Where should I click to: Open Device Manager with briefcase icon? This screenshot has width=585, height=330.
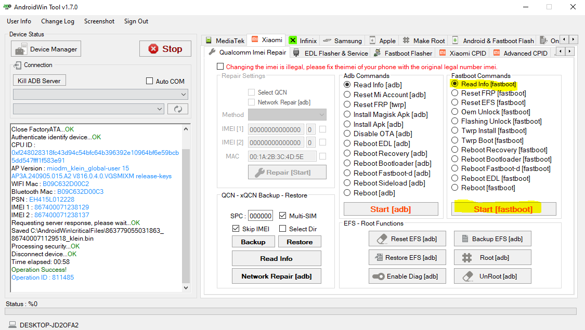(46, 49)
